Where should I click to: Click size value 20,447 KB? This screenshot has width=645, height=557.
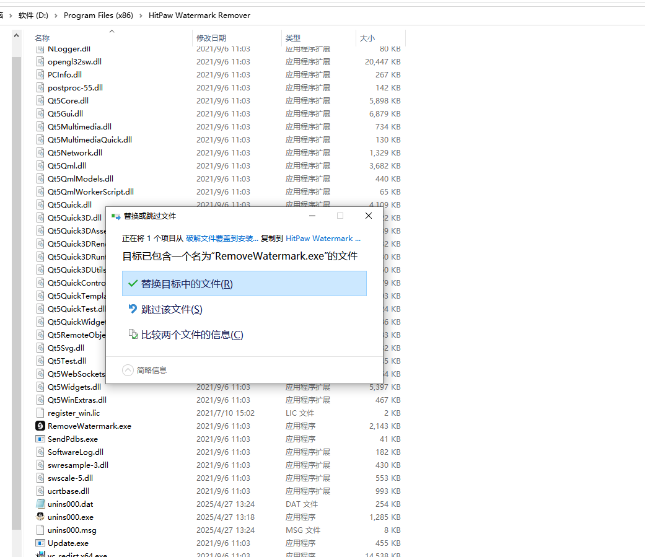382,62
